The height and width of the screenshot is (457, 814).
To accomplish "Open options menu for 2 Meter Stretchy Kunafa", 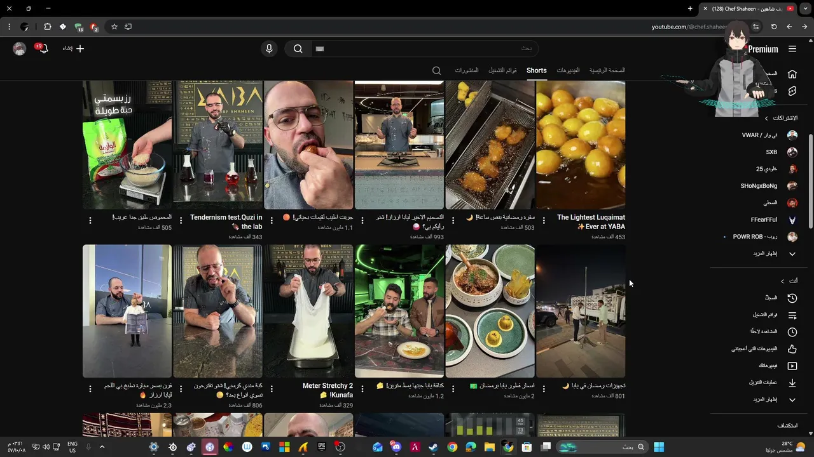I will [x=272, y=388].
